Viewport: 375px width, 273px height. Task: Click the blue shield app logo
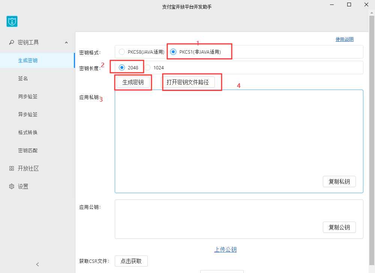point(12,21)
